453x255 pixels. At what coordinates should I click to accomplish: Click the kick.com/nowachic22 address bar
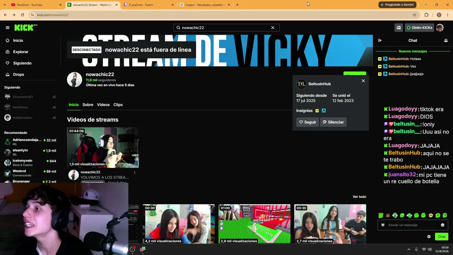[x=223, y=15]
